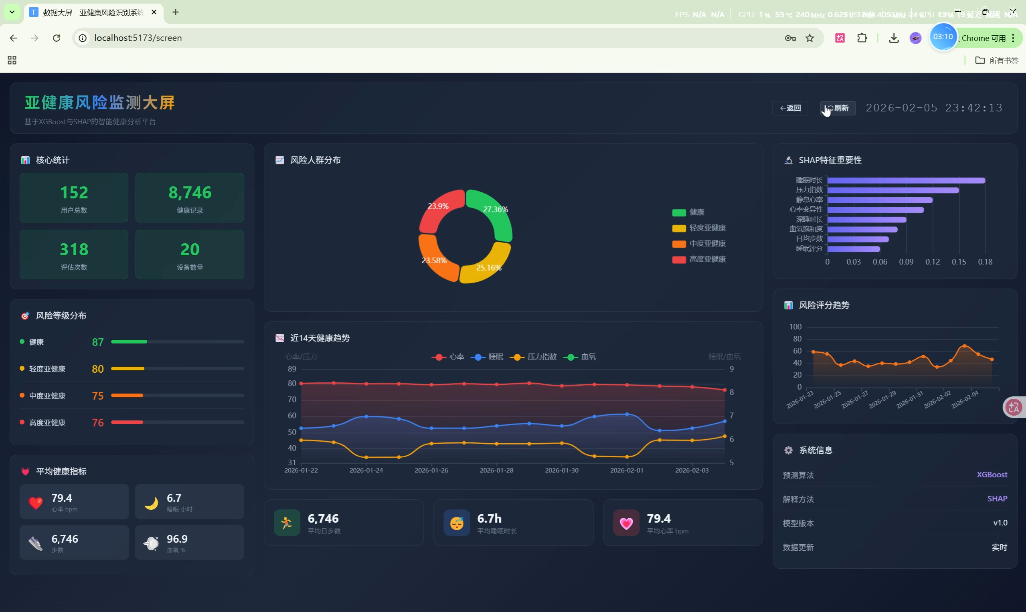Click the 返回 back button
1026x612 pixels.
[790, 108]
